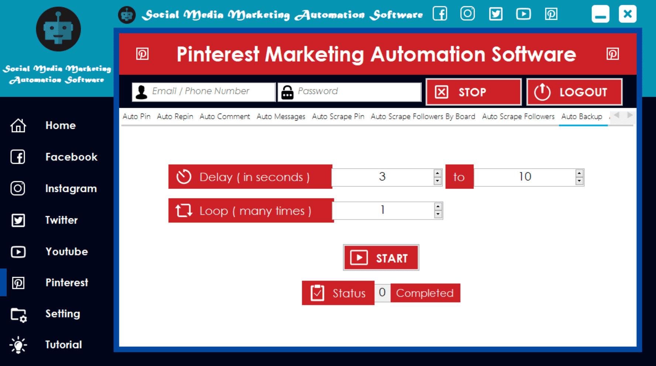Select the Auto Backup tab
The height and width of the screenshot is (366, 656).
tap(582, 117)
